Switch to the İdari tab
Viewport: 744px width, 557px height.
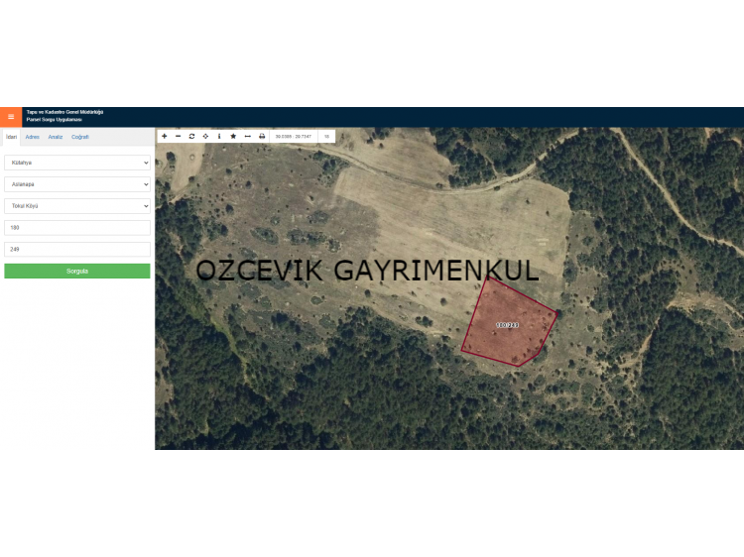12,137
